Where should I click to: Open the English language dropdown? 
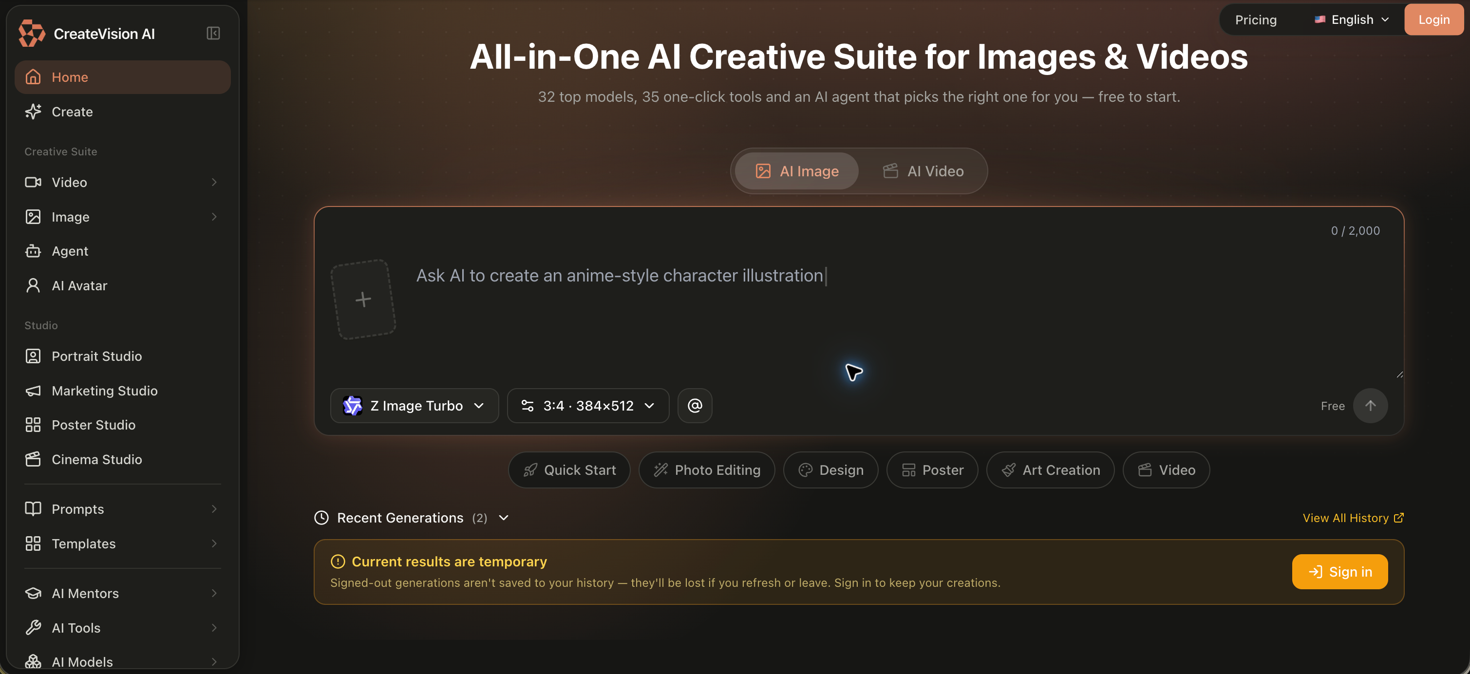tap(1351, 19)
